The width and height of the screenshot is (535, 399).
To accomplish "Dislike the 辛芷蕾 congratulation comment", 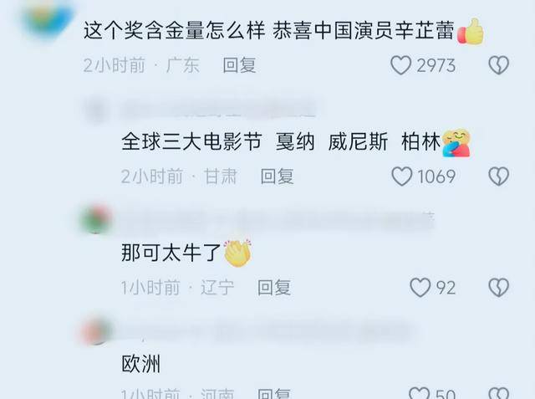I will (498, 65).
